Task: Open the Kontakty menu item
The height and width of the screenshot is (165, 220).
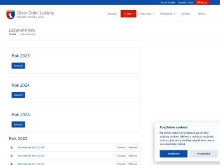Action: (186, 14)
